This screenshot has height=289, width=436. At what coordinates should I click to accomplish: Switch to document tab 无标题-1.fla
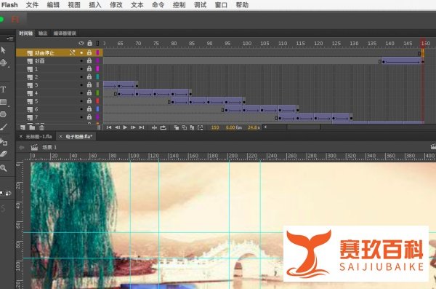point(39,137)
